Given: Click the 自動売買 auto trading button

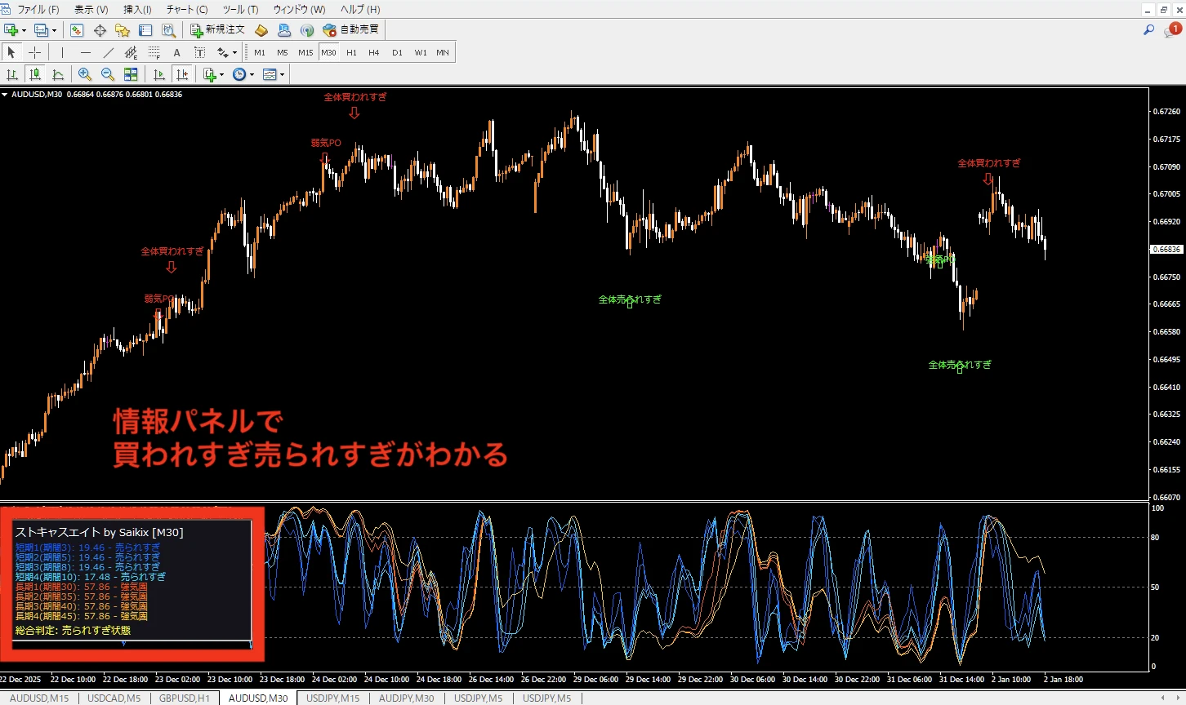Looking at the screenshot, I should coord(351,30).
